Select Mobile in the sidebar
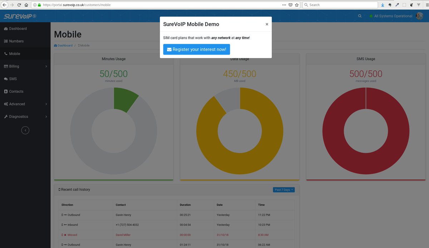This screenshot has width=429, height=248. tap(25, 54)
